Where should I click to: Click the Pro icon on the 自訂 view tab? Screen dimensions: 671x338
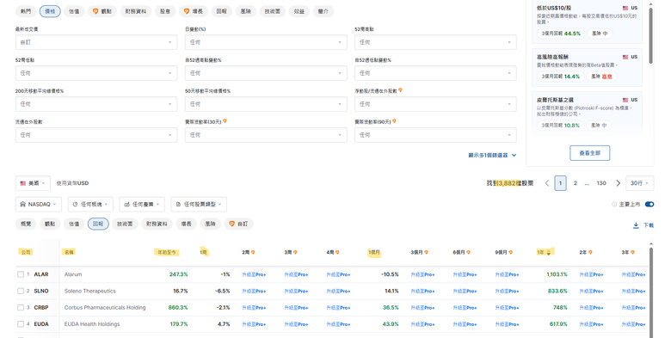pyautogui.click(x=232, y=224)
